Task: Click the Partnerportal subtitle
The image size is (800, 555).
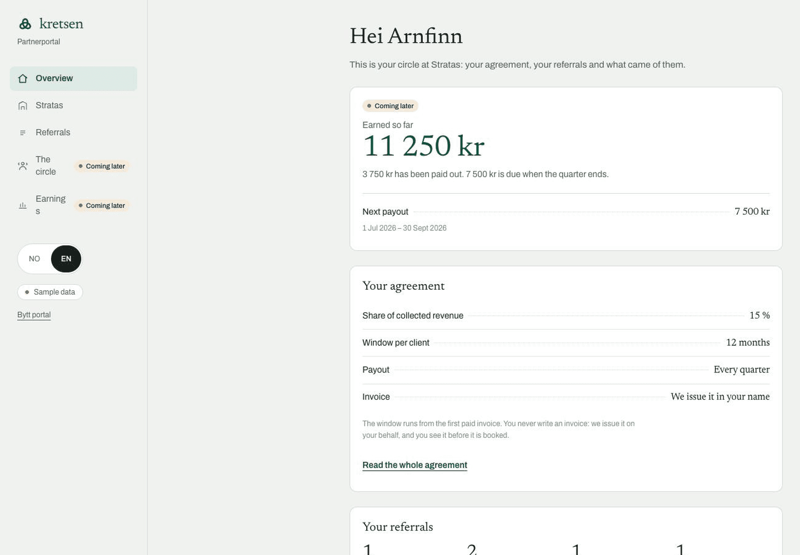Action: tap(38, 42)
